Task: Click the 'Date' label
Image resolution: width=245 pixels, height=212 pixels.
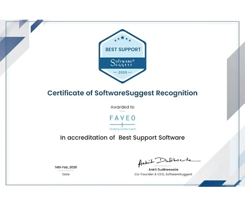Action: [66, 174]
